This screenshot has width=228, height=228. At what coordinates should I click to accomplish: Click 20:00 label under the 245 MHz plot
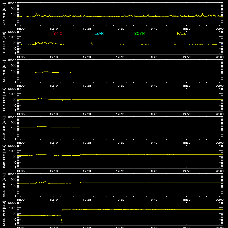tap(219, 29)
